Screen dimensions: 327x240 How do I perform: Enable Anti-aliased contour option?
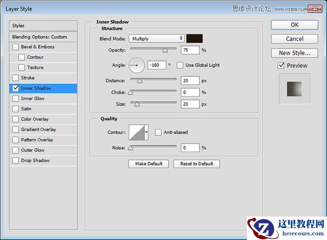coord(158,132)
